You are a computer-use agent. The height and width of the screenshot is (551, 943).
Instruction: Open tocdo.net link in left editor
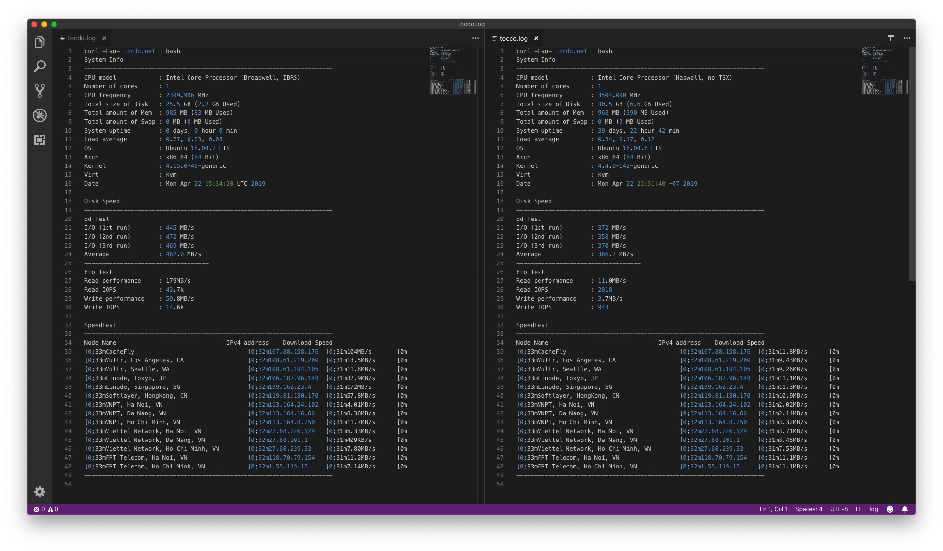tap(139, 51)
